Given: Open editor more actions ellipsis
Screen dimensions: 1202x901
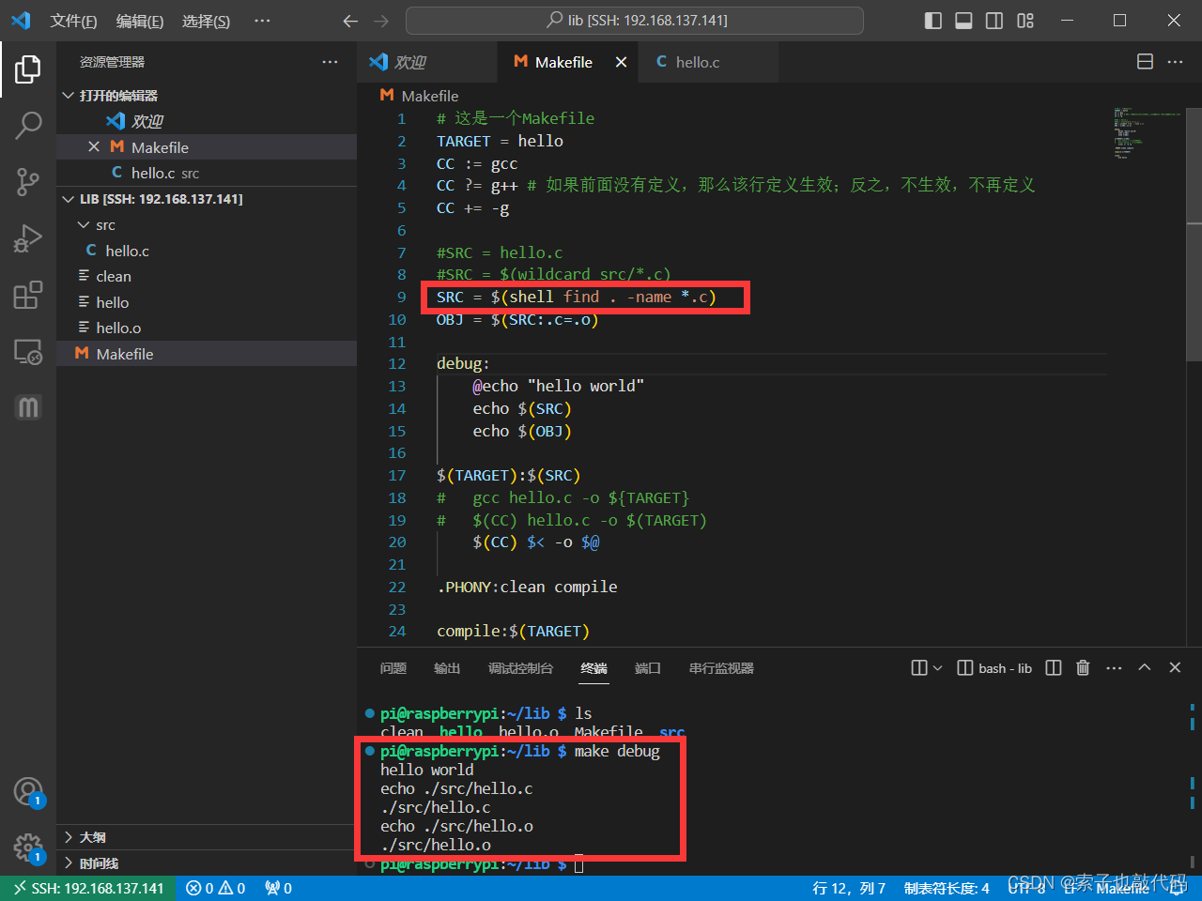Looking at the screenshot, I should pyautogui.click(x=1175, y=62).
